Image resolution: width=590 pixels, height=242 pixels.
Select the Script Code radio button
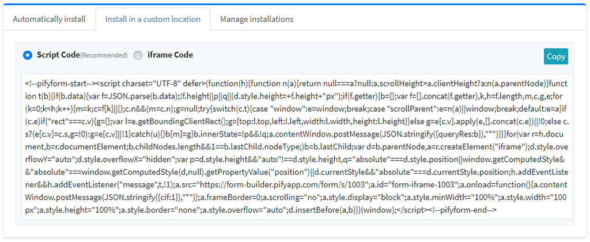pyautogui.click(x=27, y=55)
